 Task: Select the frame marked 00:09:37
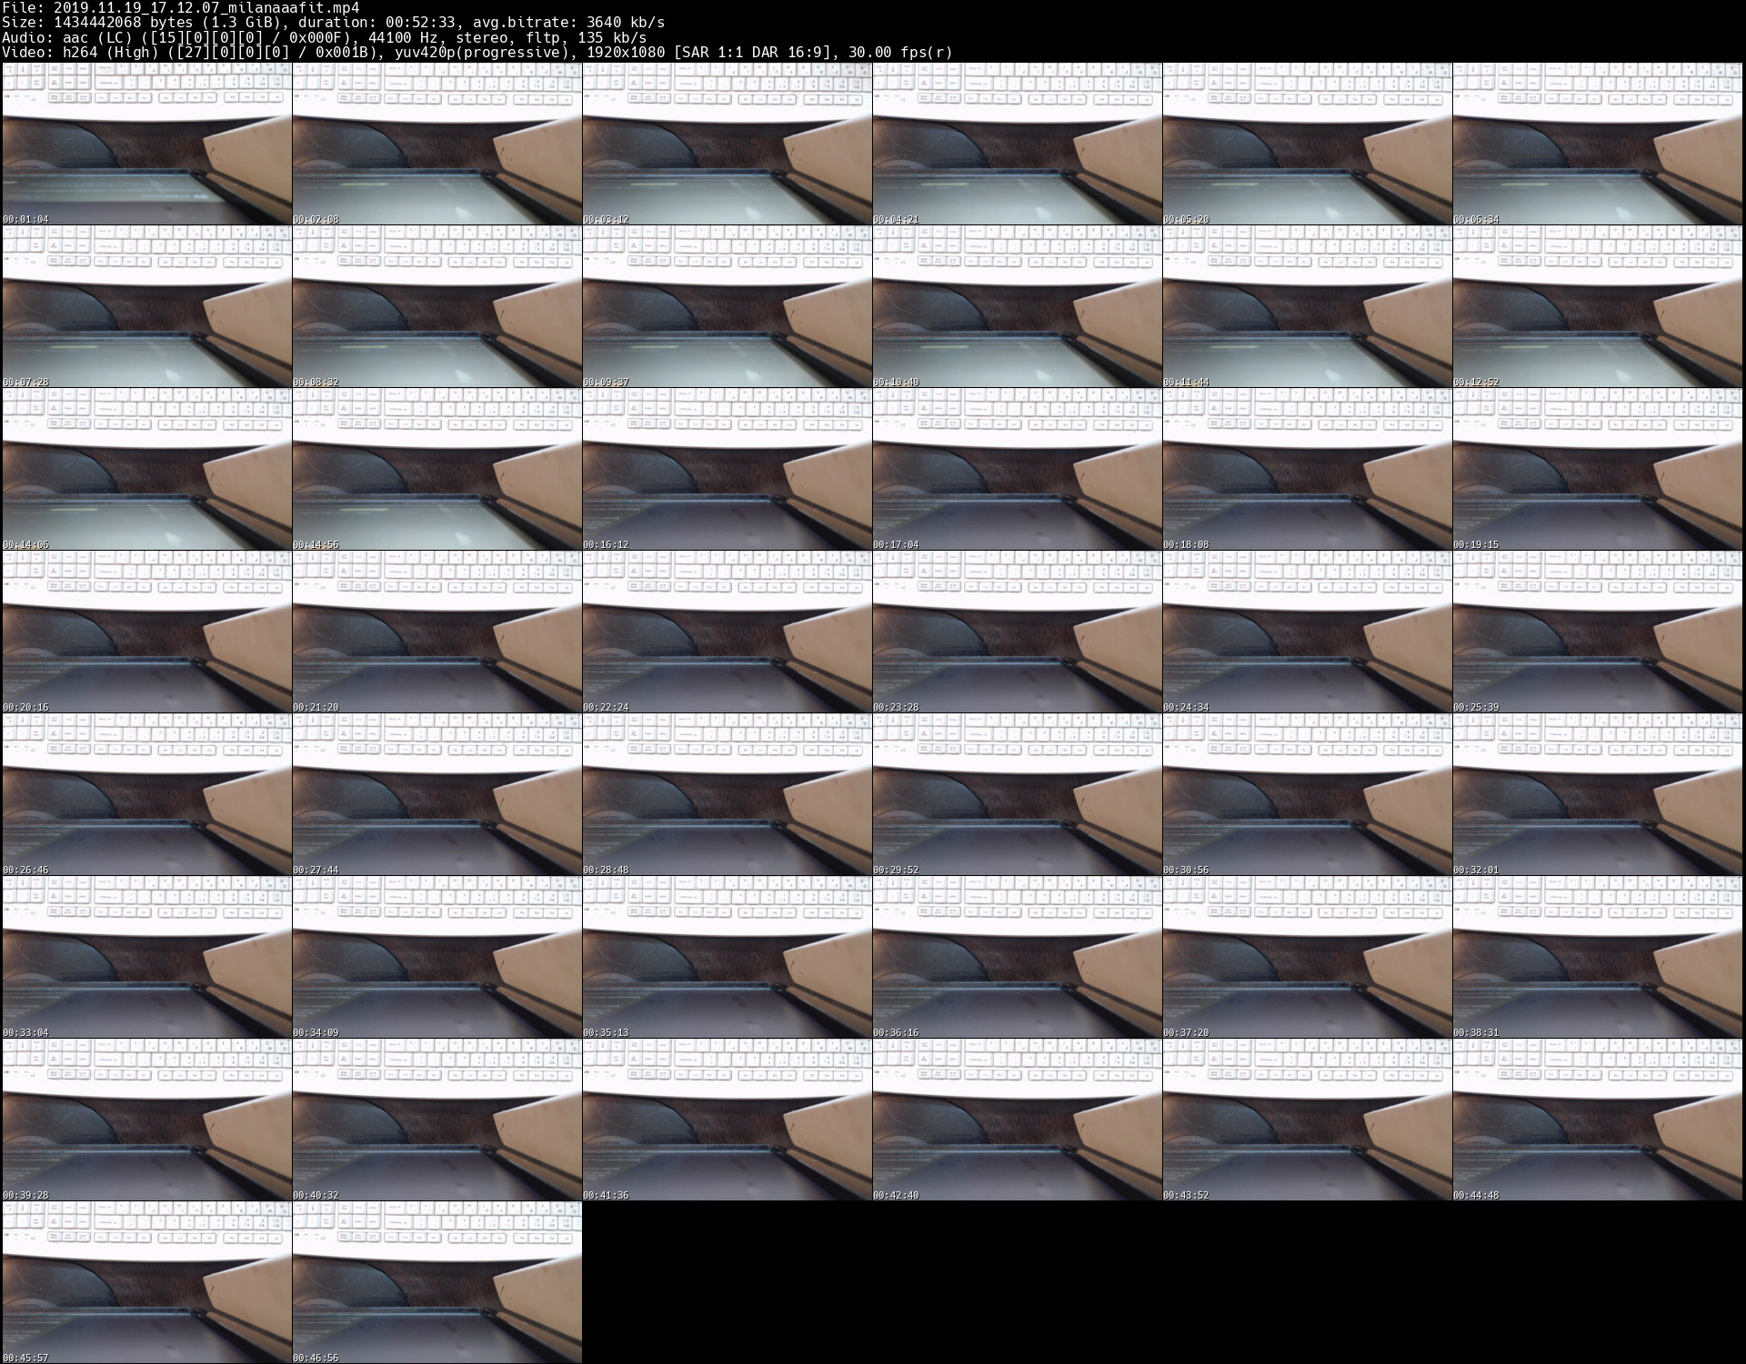[x=727, y=306]
